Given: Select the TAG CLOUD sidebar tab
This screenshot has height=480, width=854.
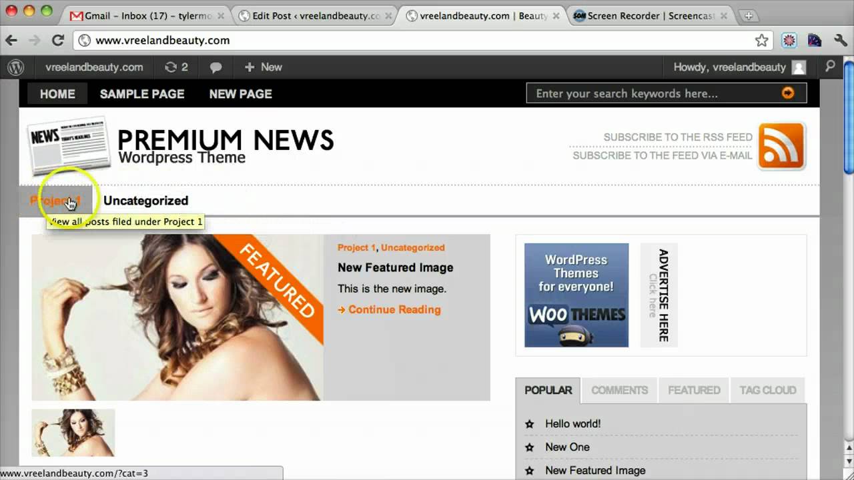Looking at the screenshot, I should pyautogui.click(x=768, y=391).
